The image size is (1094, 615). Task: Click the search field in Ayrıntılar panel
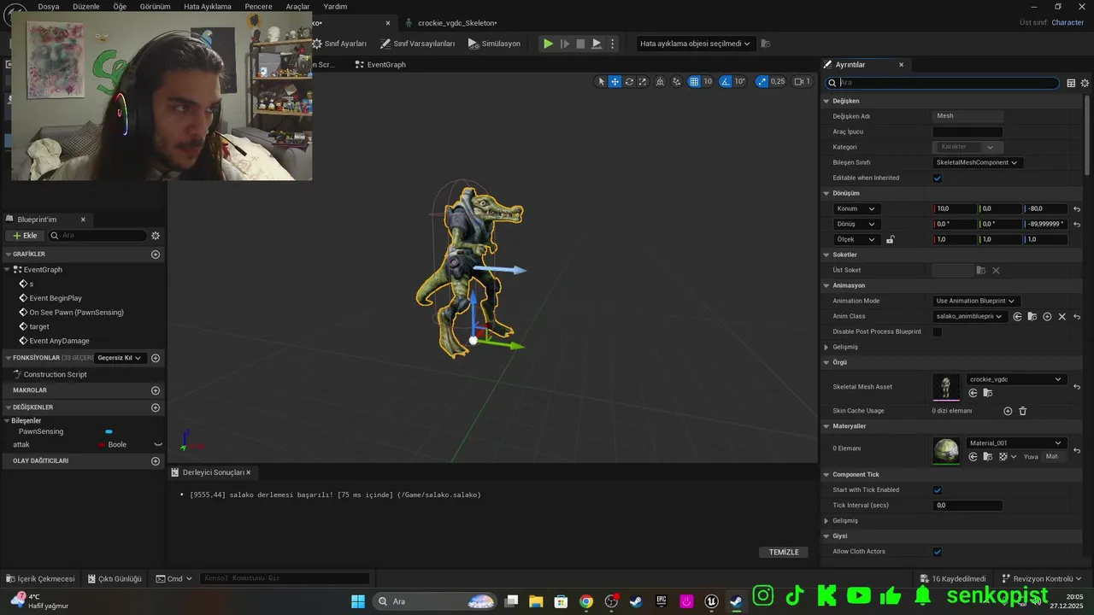coord(943,83)
